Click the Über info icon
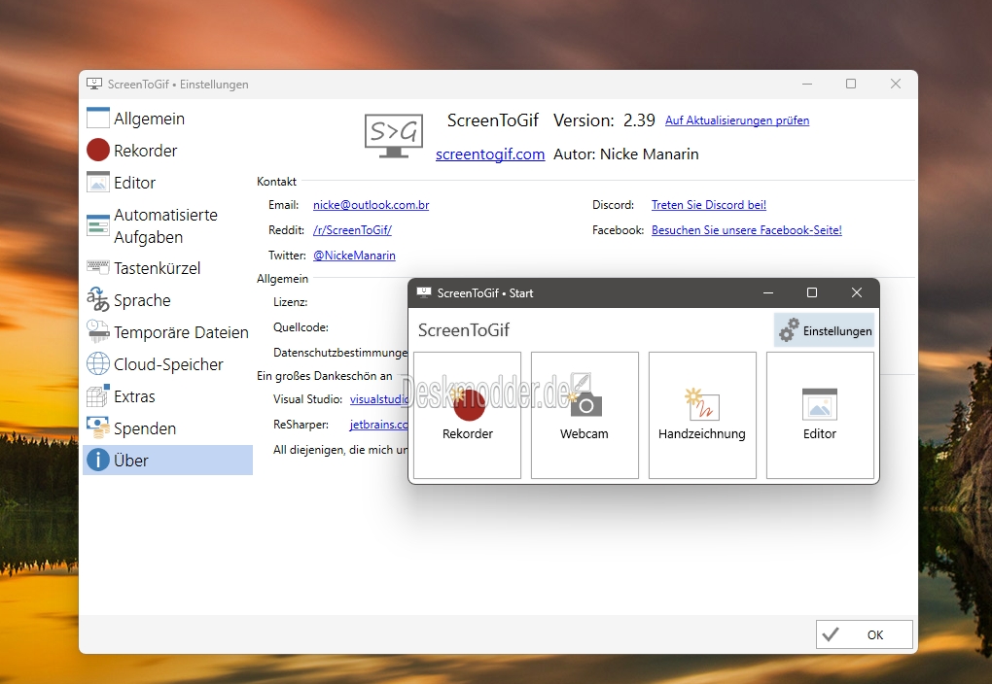 98,461
